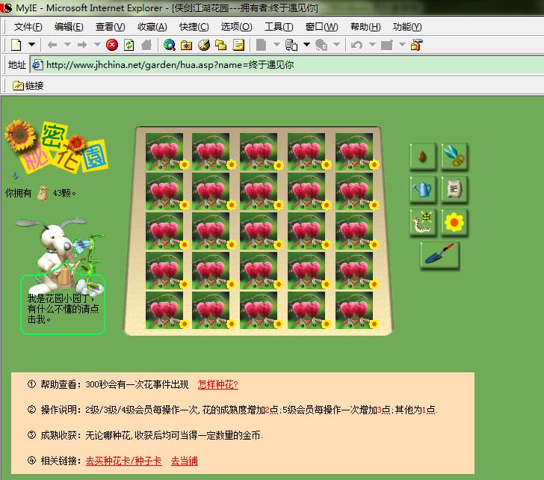Click the green Refresh page icon
The image size is (544, 480).
click(x=129, y=45)
